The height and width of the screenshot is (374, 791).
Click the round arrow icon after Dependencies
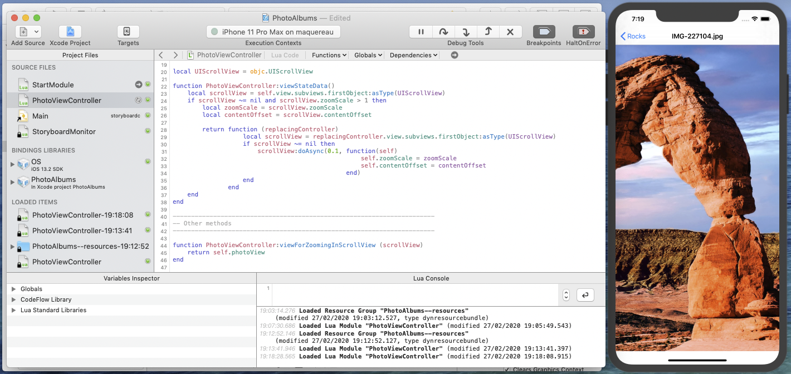coord(455,55)
